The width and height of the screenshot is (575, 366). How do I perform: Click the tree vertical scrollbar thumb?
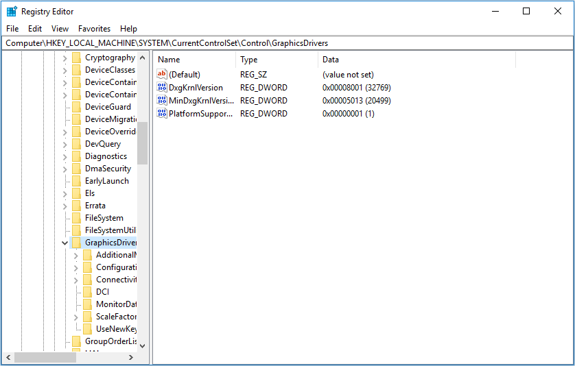click(143, 143)
